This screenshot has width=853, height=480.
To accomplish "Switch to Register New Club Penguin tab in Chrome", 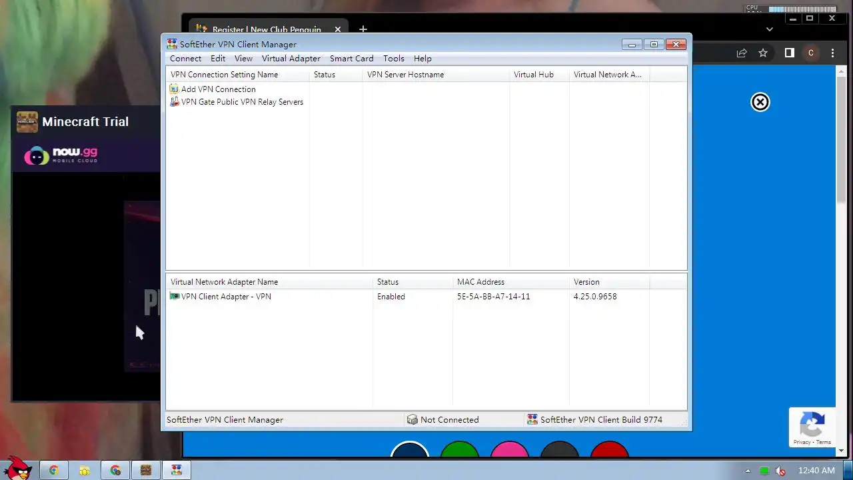I will [x=267, y=29].
